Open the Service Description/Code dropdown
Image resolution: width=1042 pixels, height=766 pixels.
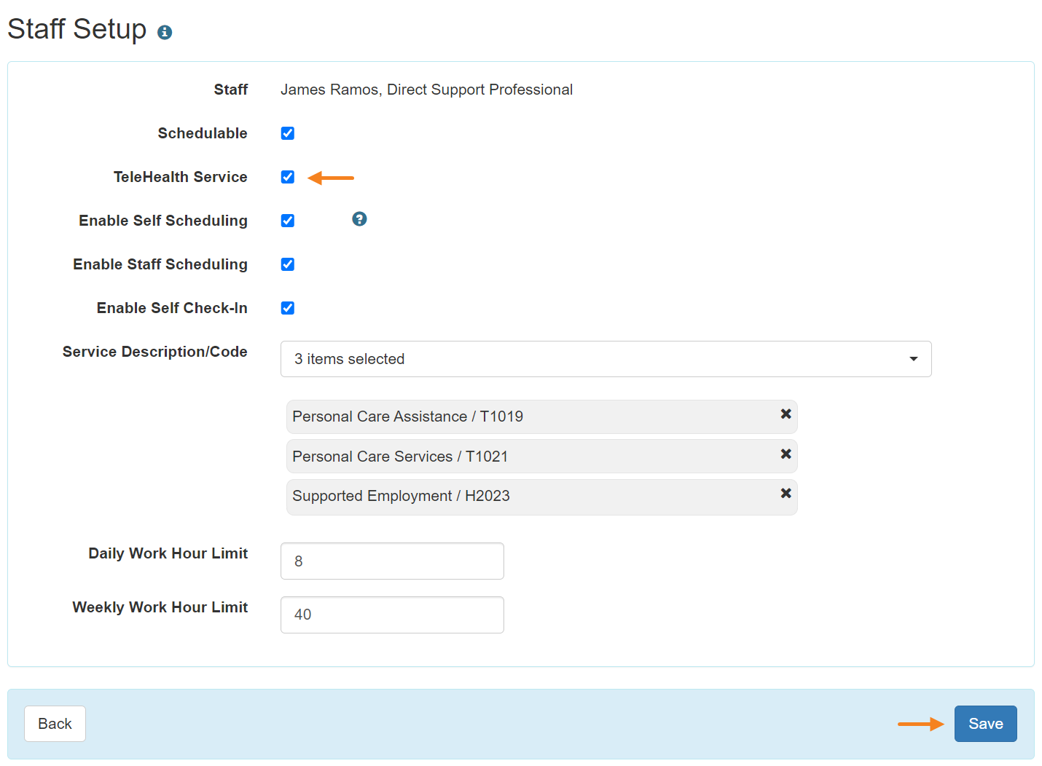(x=606, y=359)
